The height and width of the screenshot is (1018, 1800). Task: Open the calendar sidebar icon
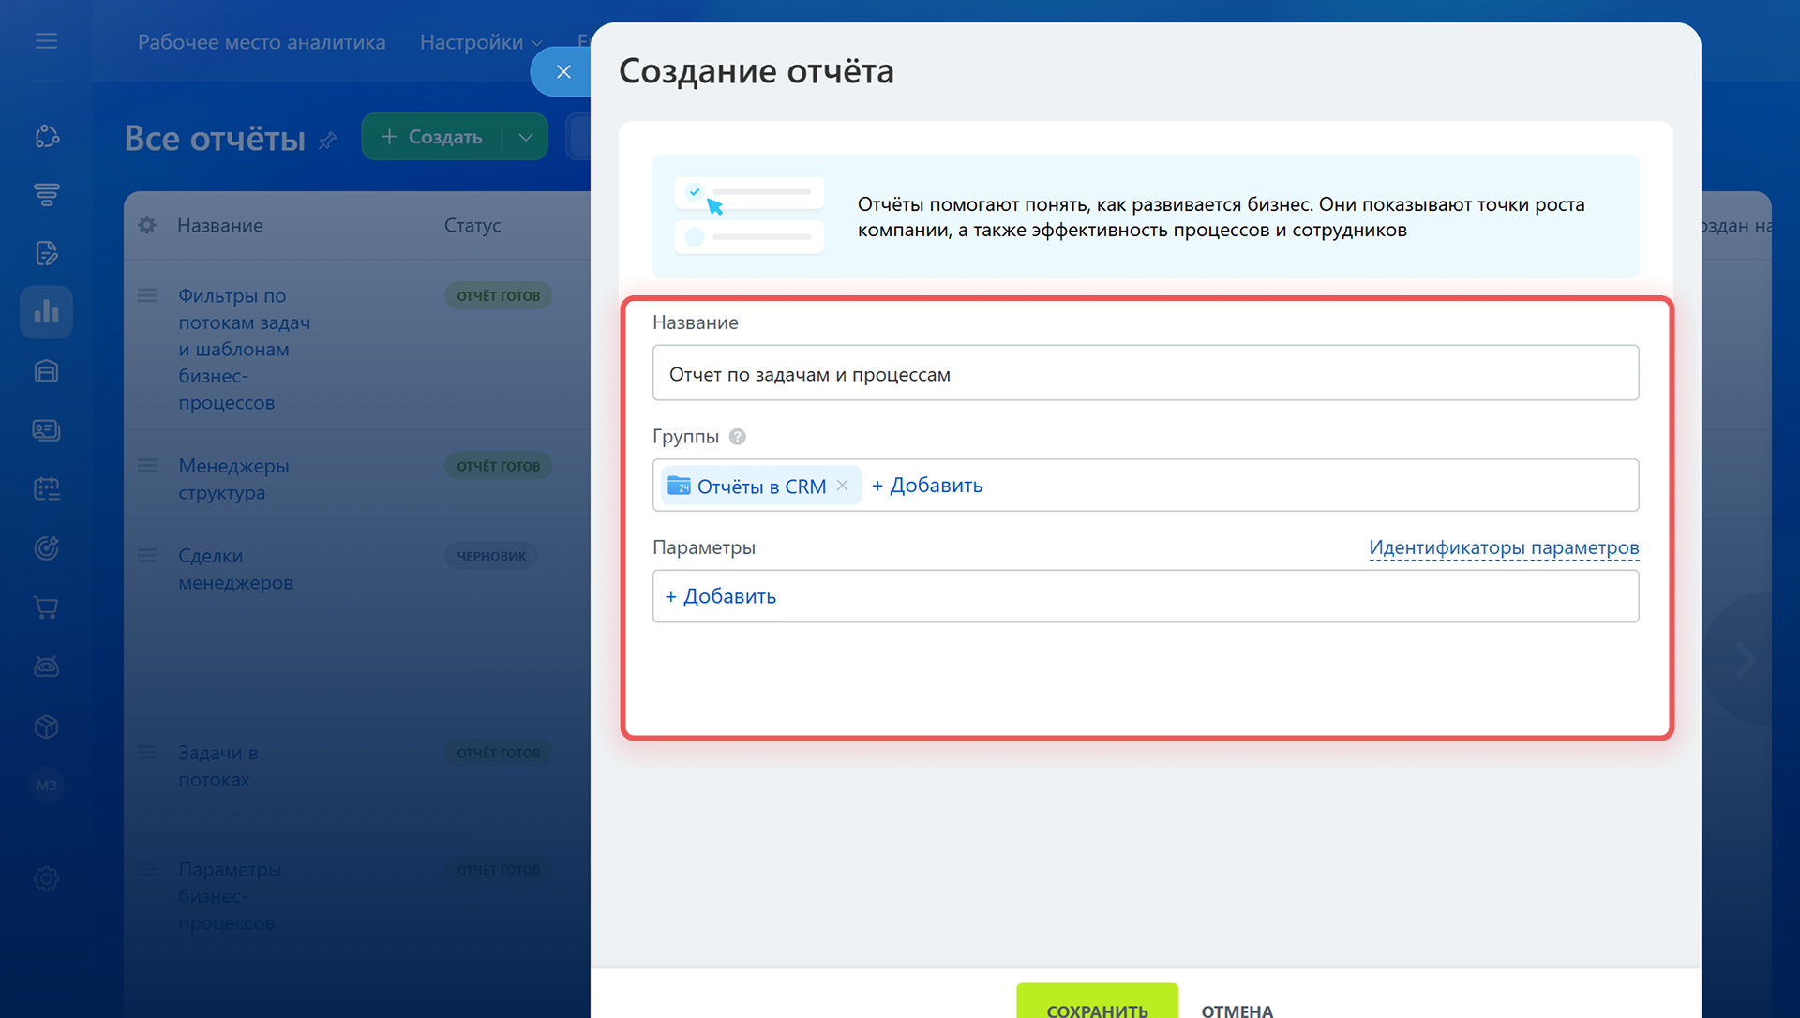click(x=46, y=488)
